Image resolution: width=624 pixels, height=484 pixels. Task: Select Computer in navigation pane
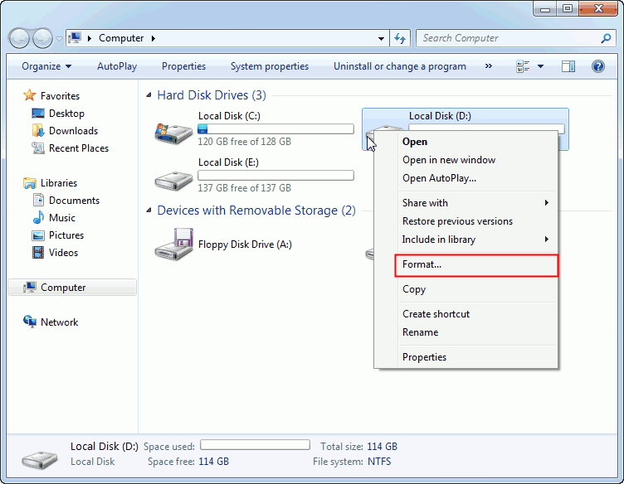[72, 288]
